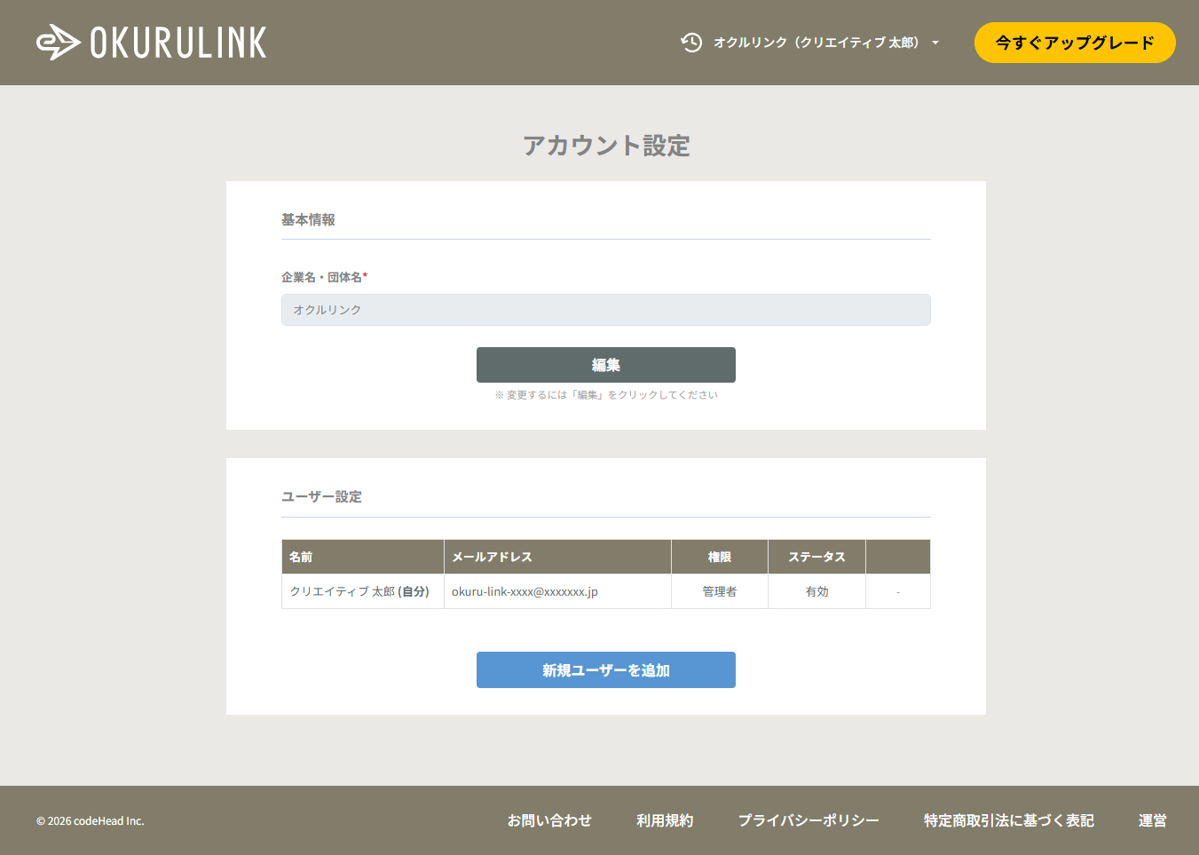The width and height of the screenshot is (1199, 855).
Task: Click the history clock icon in header
Action: click(691, 43)
